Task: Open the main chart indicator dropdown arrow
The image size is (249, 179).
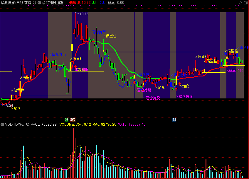Action: (39, 3)
